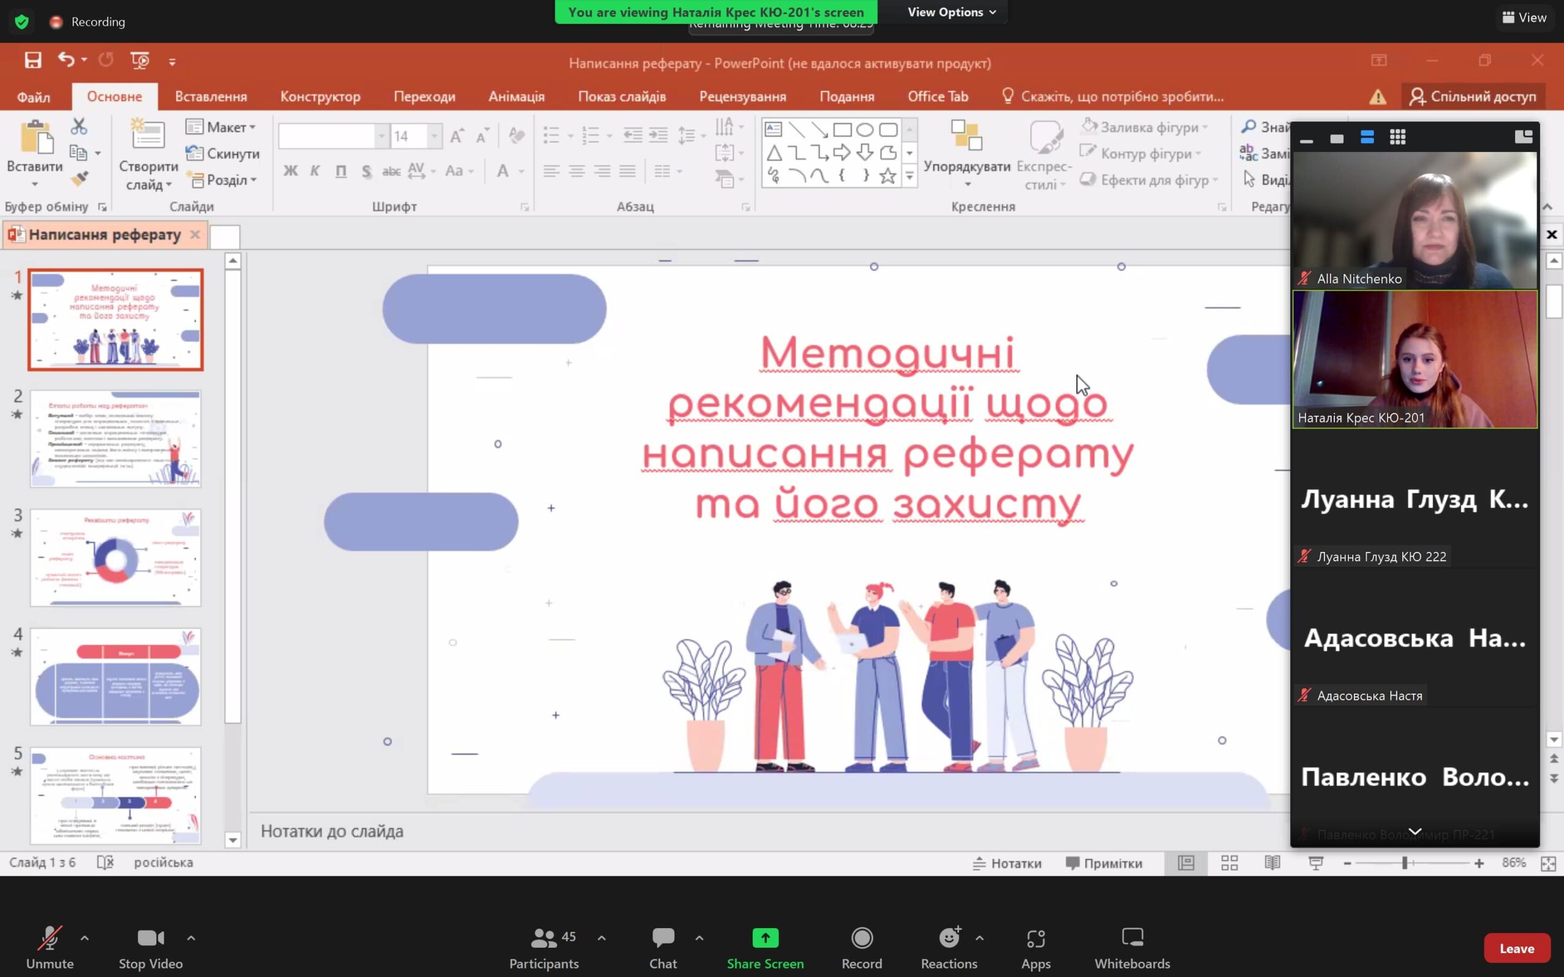Image resolution: width=1564 pixels, height=977 pixels.
Task: Toggle bold formatting Ж
Action: 290,171
